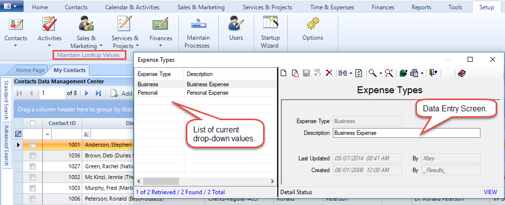Expand the Finances dropdown in the ribbon
The image size is (505, 205).
click(161, 46)
